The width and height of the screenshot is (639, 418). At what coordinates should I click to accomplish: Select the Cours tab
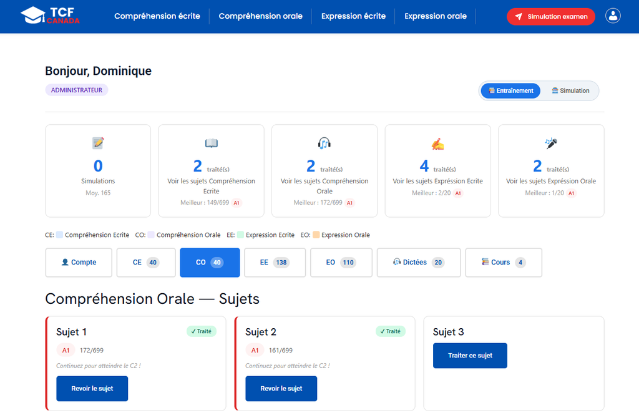pos(504,263)
